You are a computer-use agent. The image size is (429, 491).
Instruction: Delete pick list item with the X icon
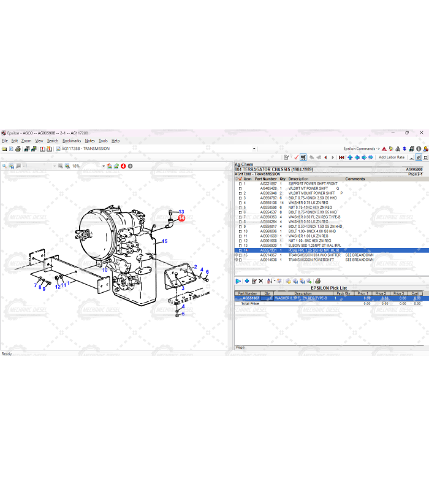point(260,281)
